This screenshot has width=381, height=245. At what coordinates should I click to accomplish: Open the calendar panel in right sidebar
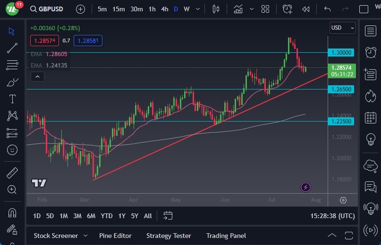click(371, 117)
